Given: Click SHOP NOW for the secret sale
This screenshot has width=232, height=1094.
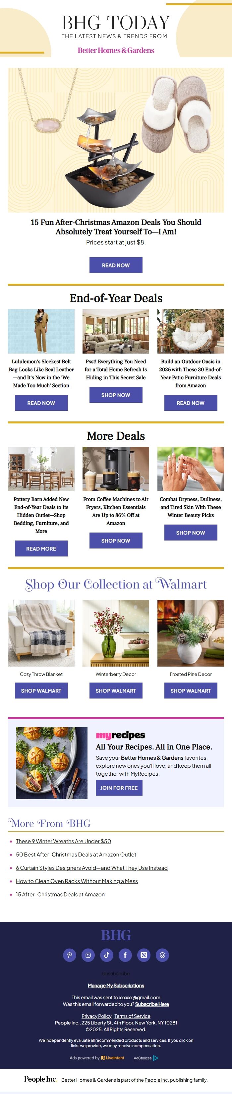Looking at the screenshot, I should pyautogui.click(x=116, y=395).
